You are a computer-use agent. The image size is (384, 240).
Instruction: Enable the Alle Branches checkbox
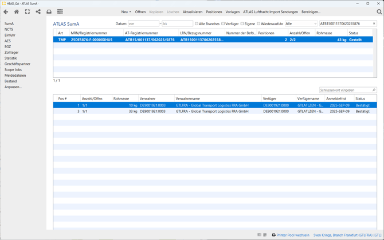197,23
